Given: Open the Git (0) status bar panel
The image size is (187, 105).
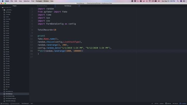Looking at the screenshot, I should pos(175,104).
